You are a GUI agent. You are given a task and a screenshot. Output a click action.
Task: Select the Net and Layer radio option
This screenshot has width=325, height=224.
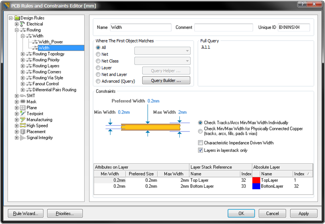point(98,75)
